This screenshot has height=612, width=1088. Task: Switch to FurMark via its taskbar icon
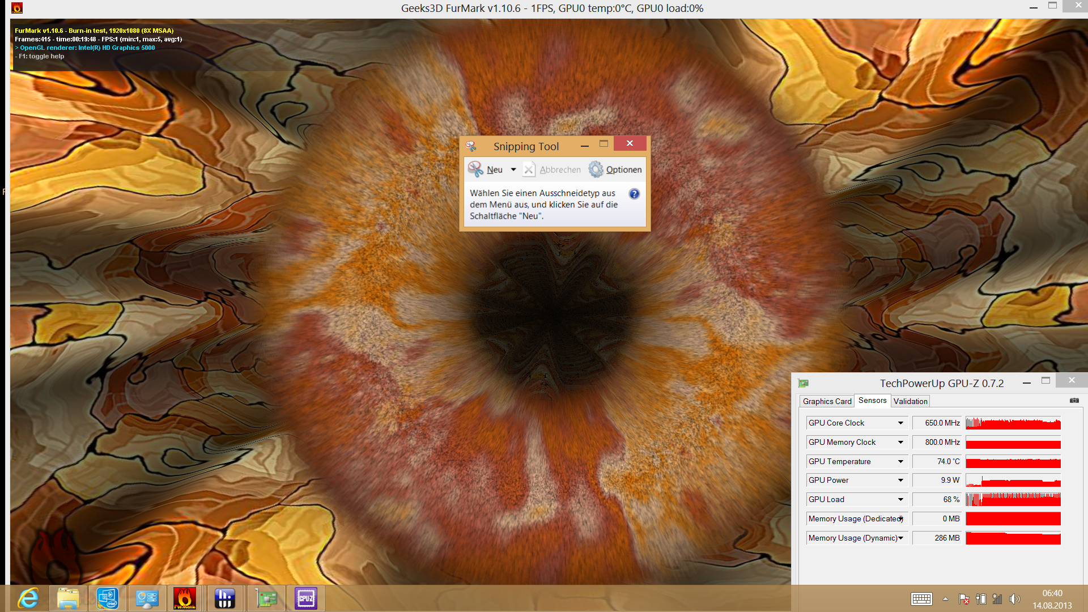185,598
